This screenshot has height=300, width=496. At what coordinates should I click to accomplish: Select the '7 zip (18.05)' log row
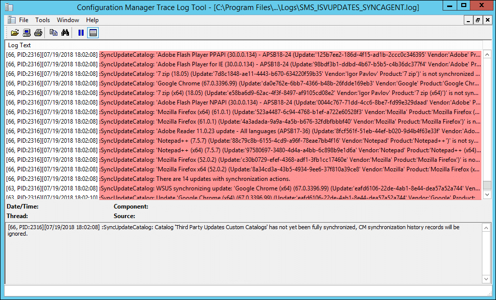click(x=243, y=73)
